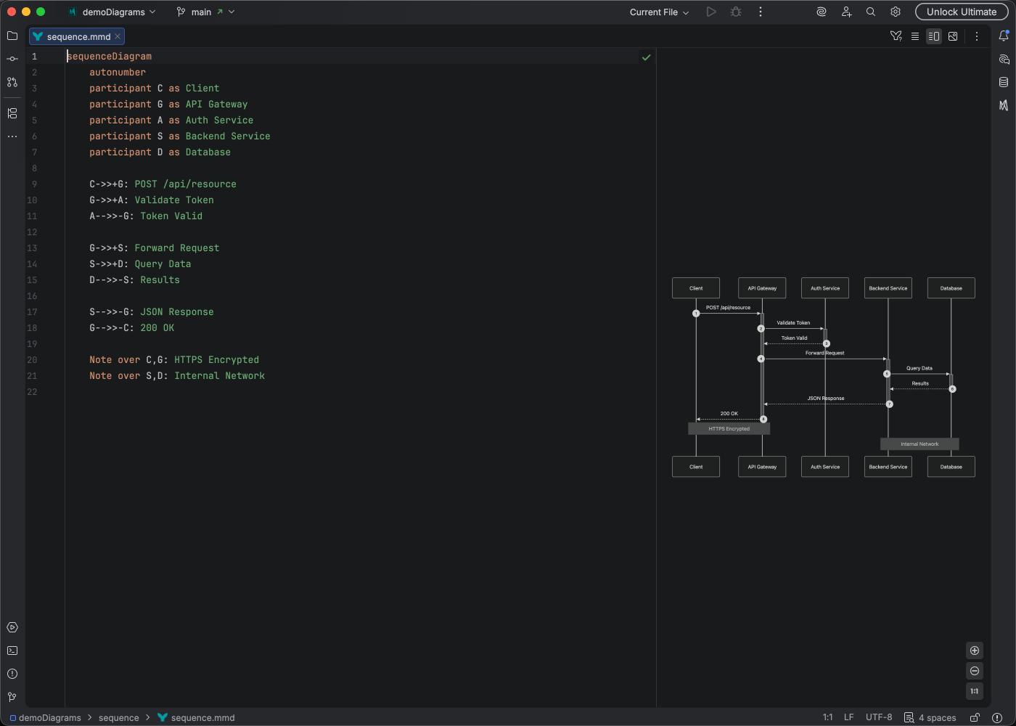The height and width of the screenshot is (726, 1016).
Task: Start debugging with the bug icon
Action: (735, 12)
